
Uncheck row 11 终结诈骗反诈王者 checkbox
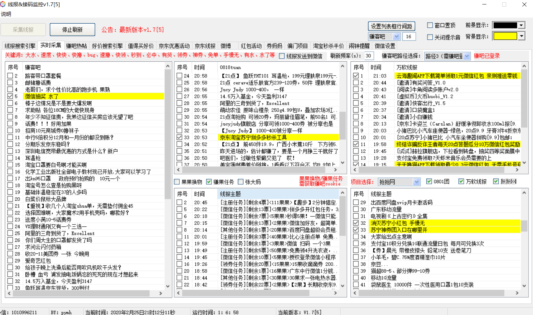356,144
